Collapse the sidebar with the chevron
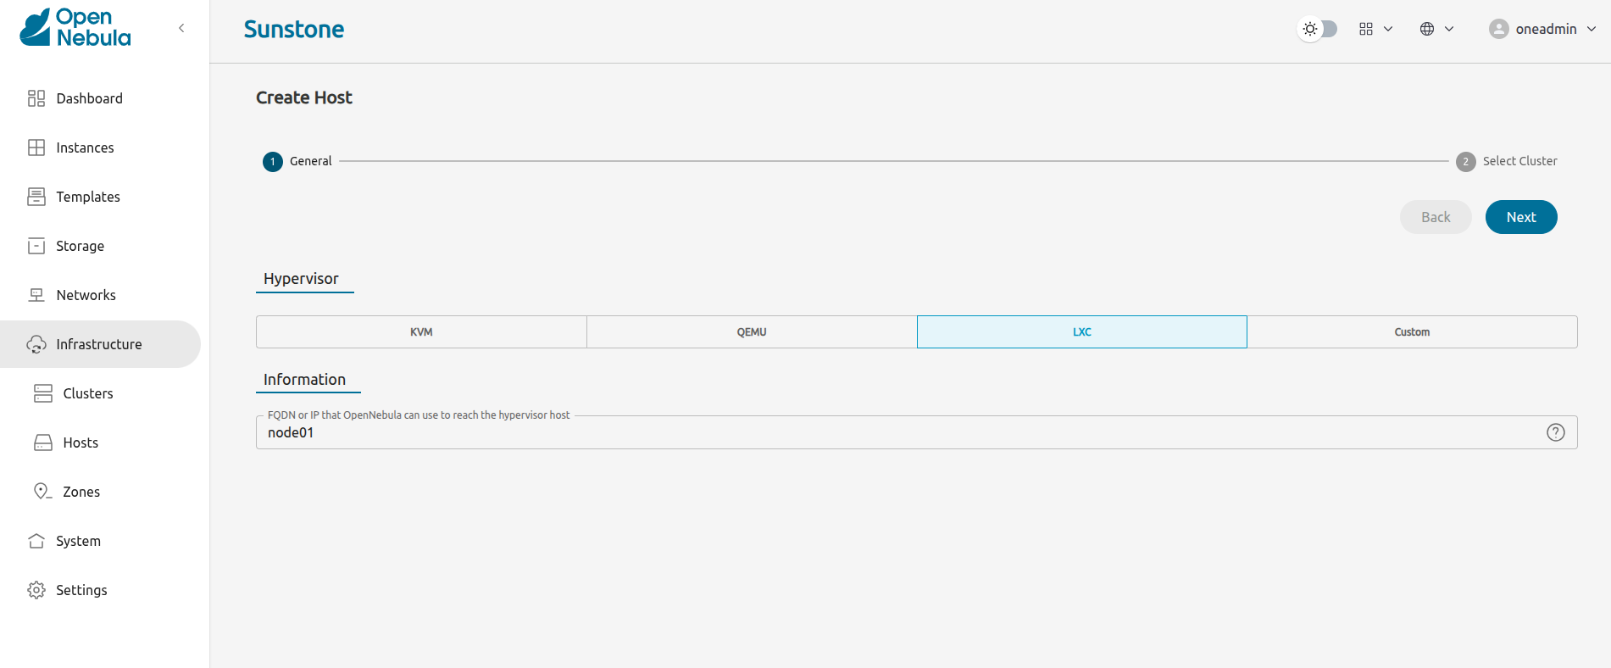The image size is (1611, 668). pos(181,28)
